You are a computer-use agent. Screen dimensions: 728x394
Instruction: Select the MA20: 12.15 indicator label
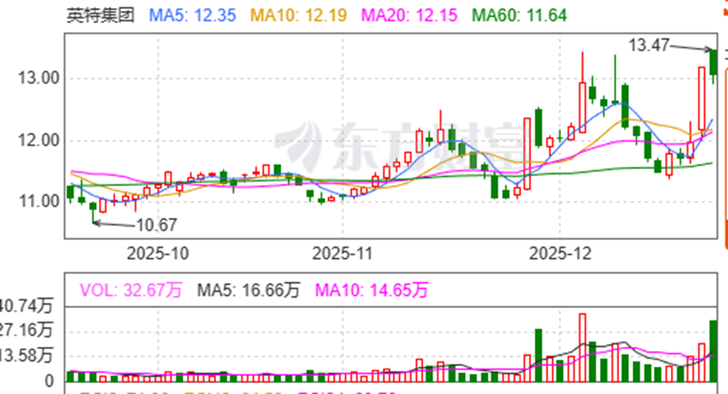[409, 15]
